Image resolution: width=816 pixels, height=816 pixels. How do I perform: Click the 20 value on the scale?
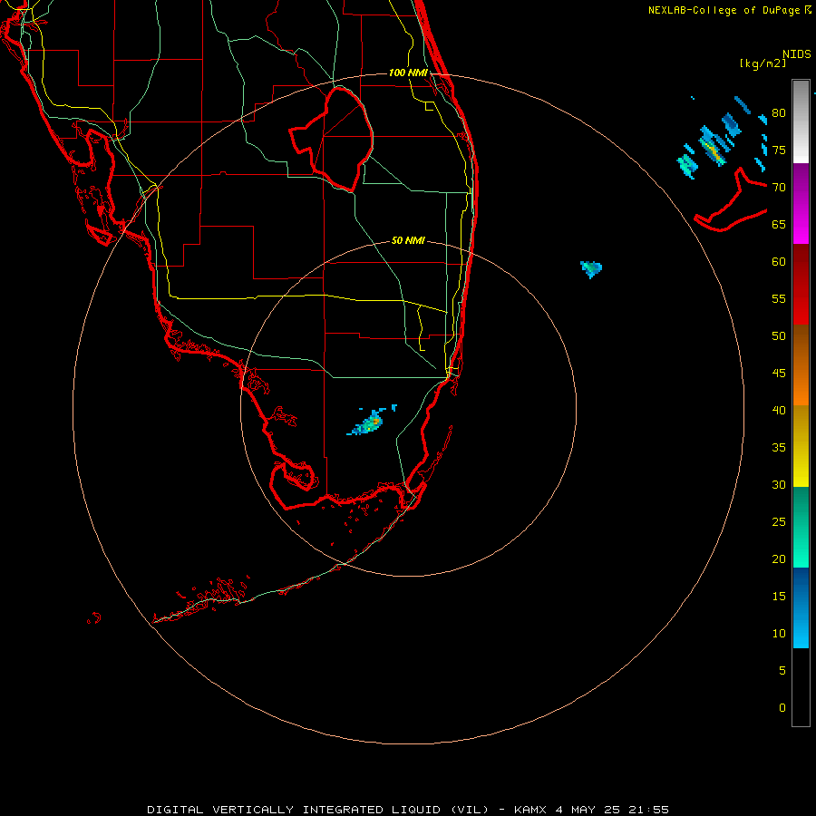(x=779, y=559)
